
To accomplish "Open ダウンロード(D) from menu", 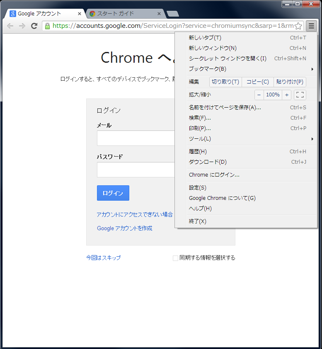I will click(x=246, y=162).
